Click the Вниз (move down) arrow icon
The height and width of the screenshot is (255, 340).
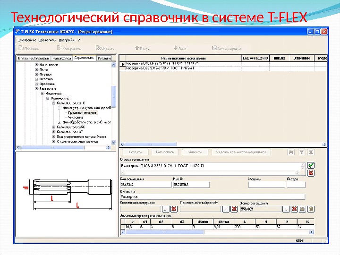[x=176, y=48]
